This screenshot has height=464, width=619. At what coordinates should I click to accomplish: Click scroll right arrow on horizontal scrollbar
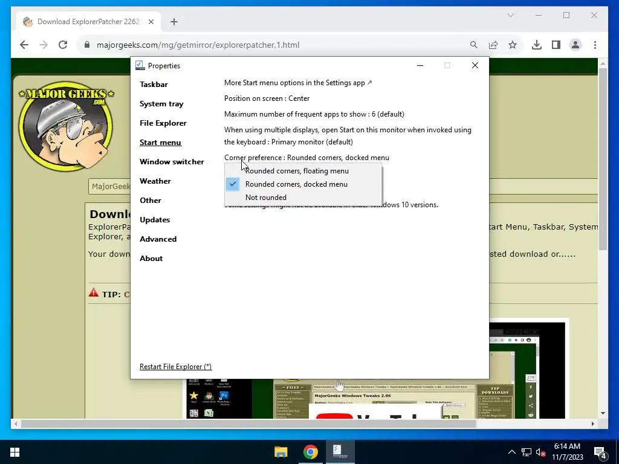pos(592,424)
